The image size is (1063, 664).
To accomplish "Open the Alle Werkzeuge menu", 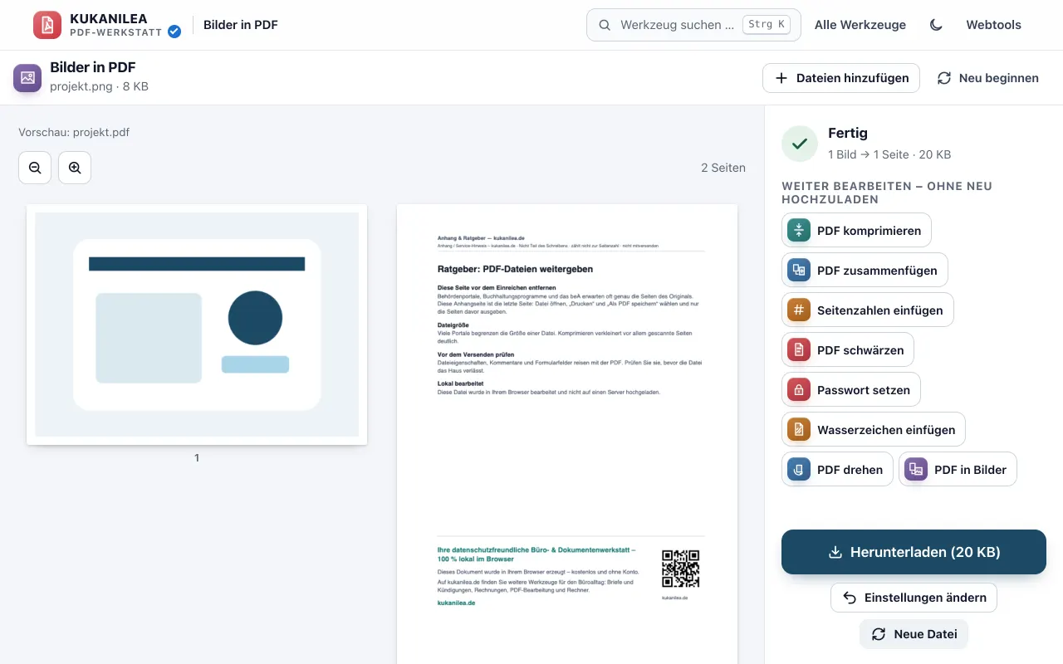I will [x=860, y=25].
